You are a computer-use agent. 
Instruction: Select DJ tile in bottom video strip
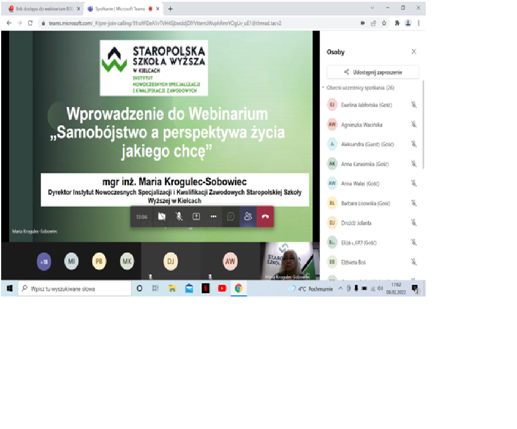pyautogui.click(x=171, y=262)
